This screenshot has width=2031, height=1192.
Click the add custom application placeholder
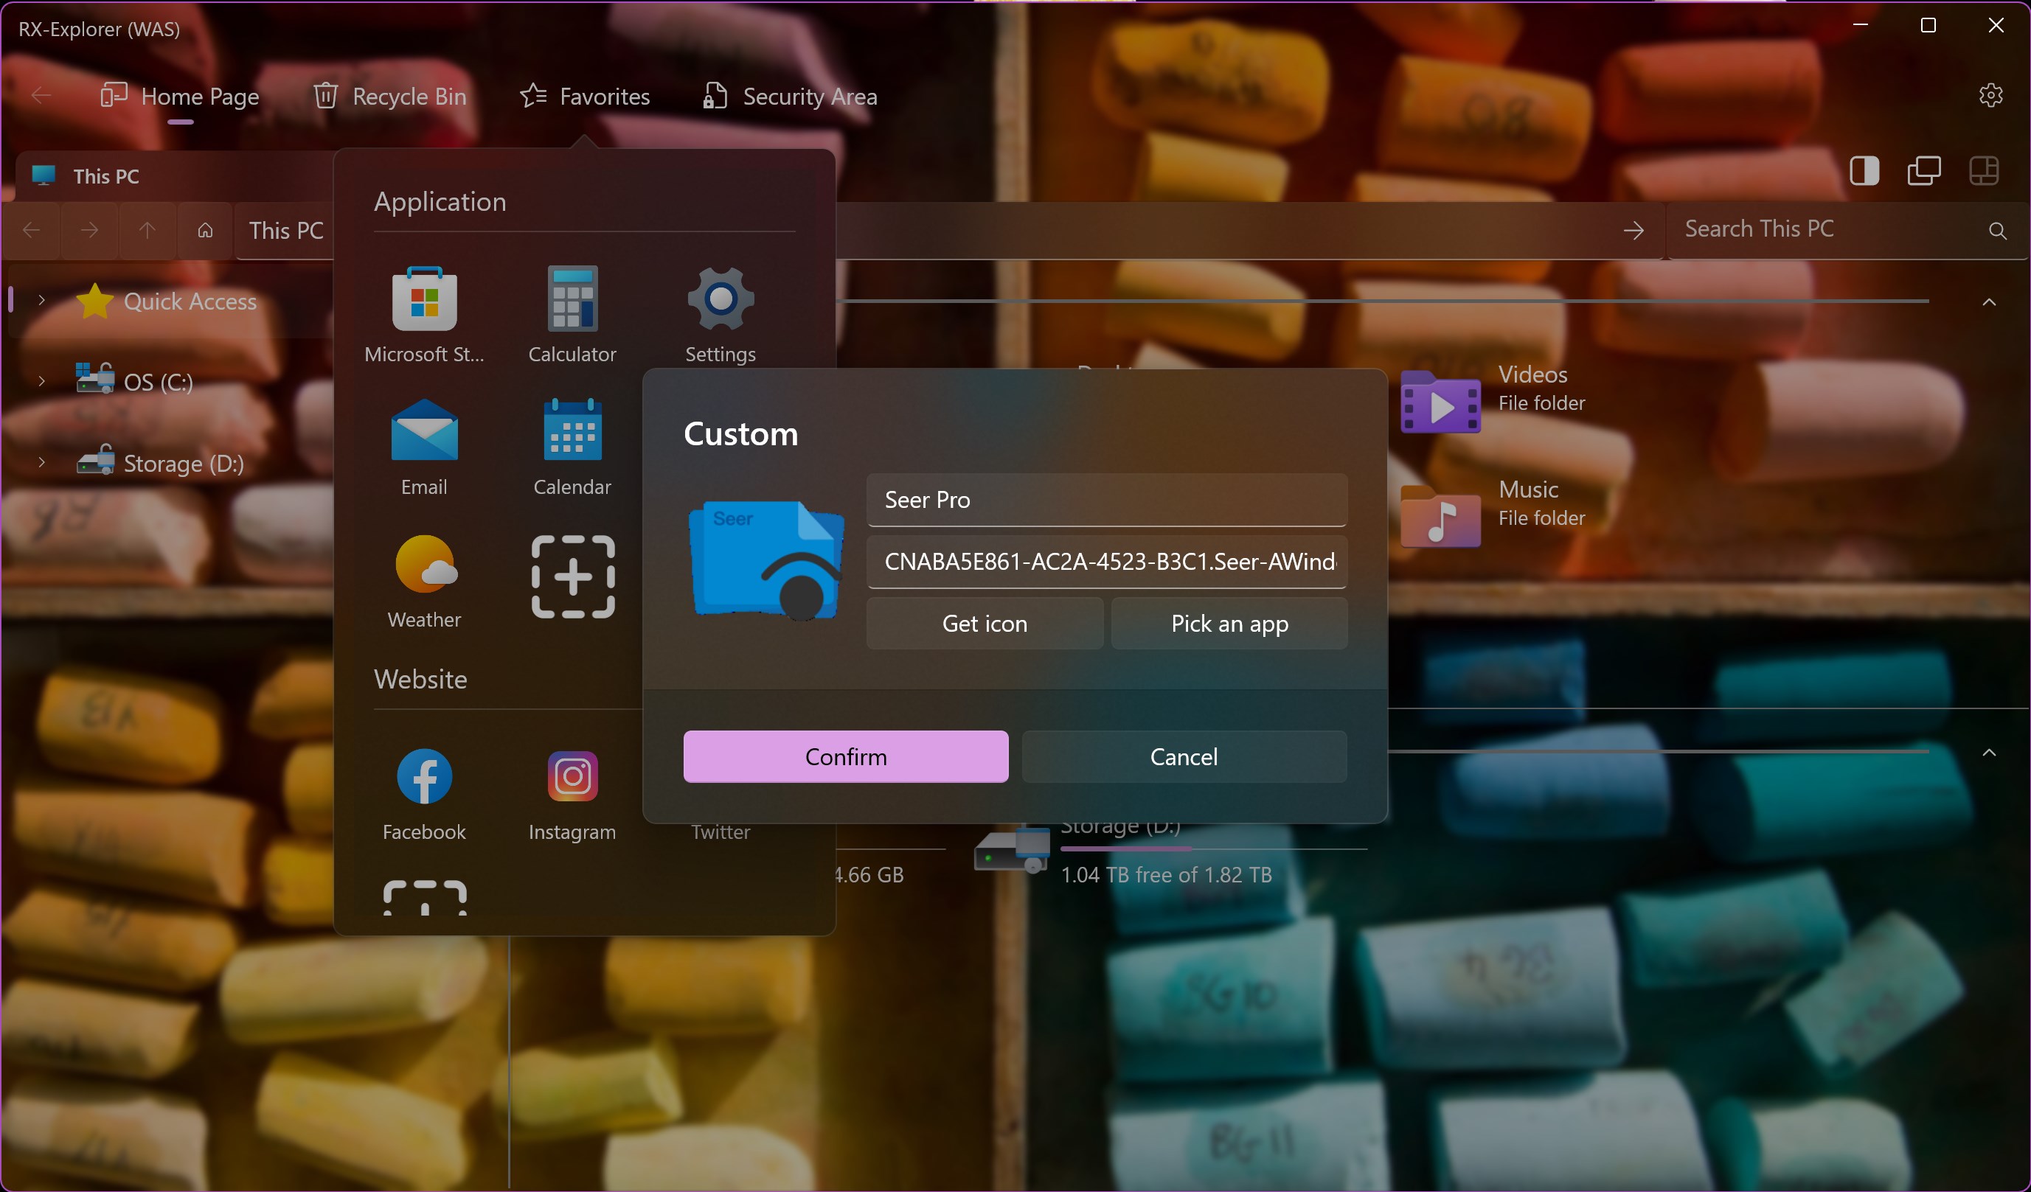tap(573, 576)
